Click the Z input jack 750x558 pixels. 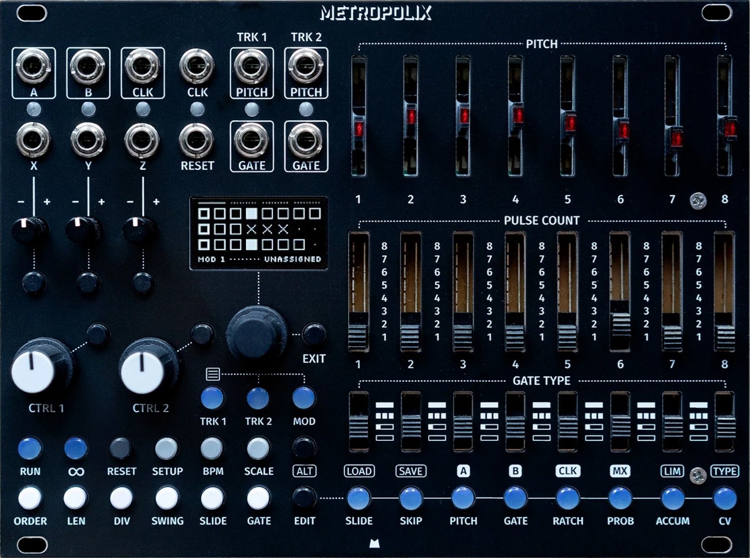(142, 140)
